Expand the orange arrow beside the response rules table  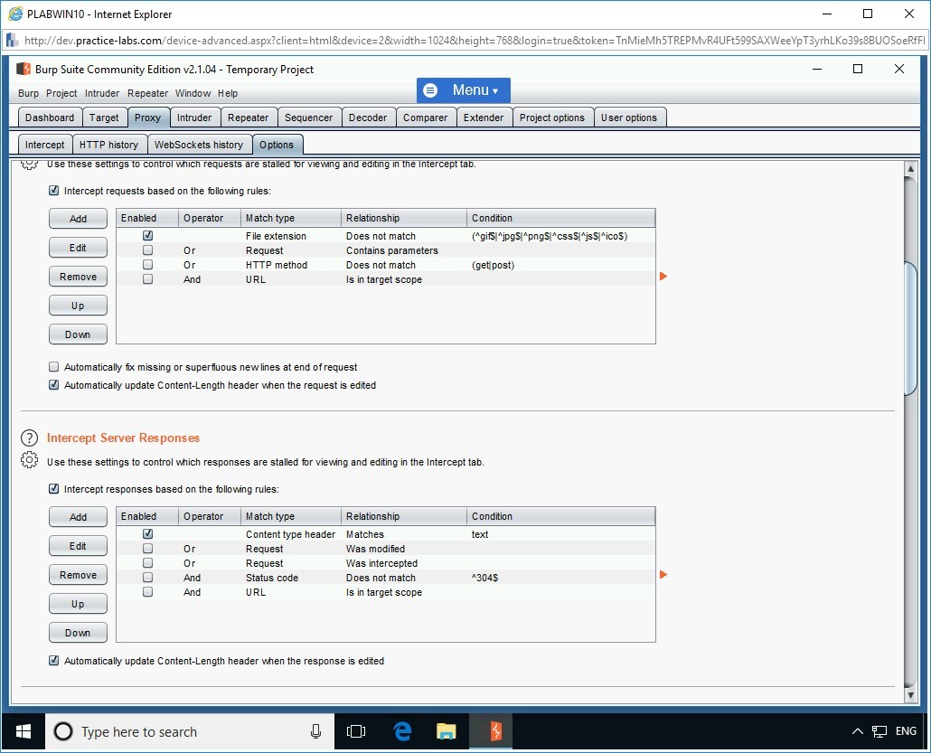click(x=663, y=573)
